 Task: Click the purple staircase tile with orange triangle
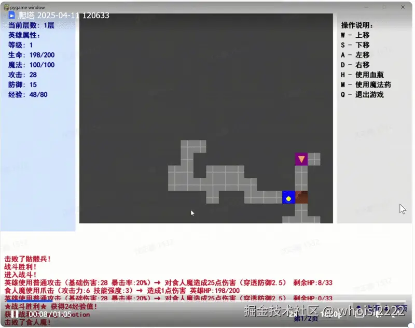pos(302,159)
